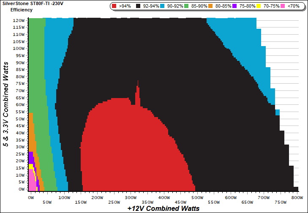Click the center of the red >94% efficiency region

(x=131, y=148)
